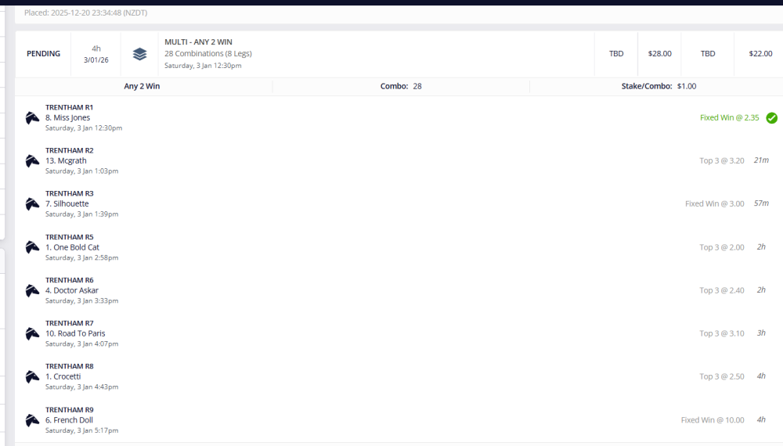This screenshot has height=446, width=783.
Task: Open Trentham R1 race heading
Action: click(69, 107)
